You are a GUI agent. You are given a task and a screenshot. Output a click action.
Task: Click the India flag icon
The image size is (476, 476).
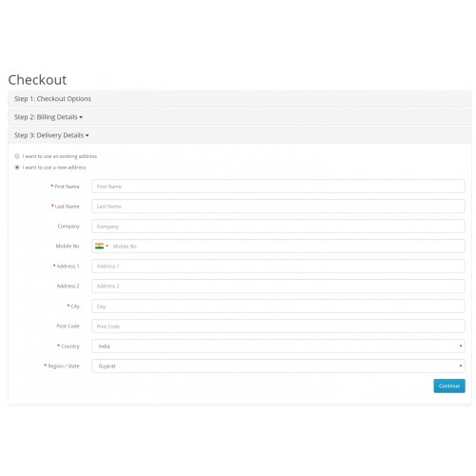coord(99,246)
